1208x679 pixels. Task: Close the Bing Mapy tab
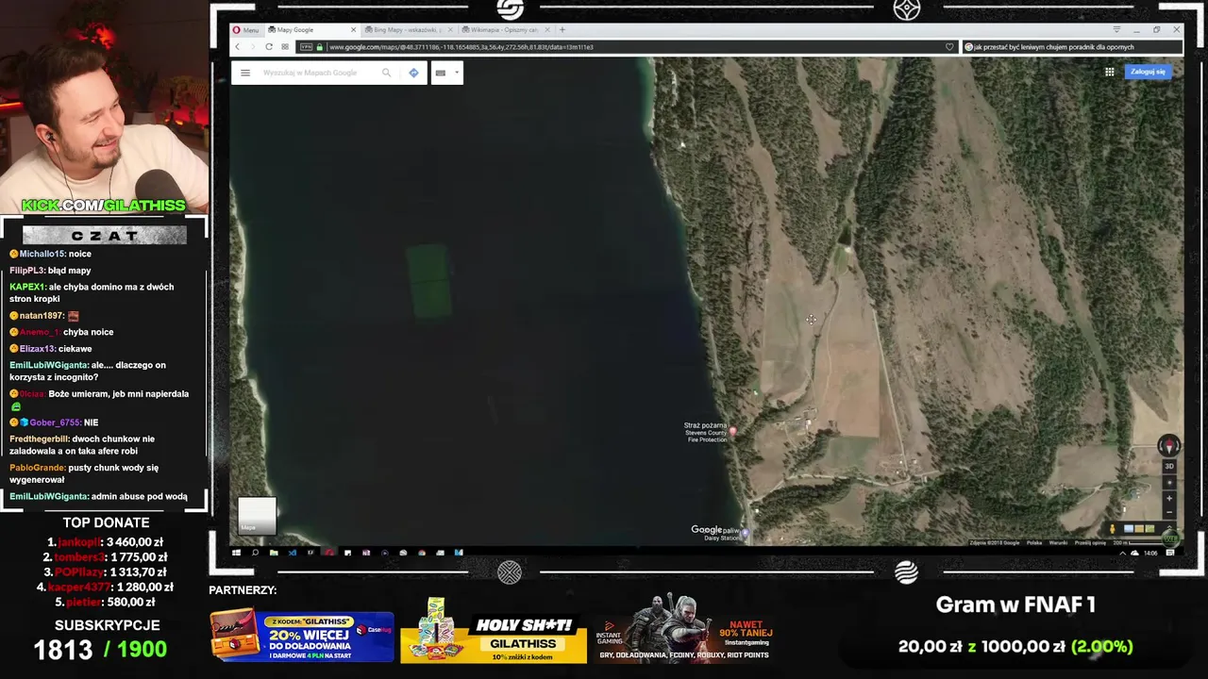450,30
